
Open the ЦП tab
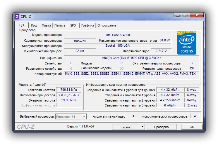22,25
